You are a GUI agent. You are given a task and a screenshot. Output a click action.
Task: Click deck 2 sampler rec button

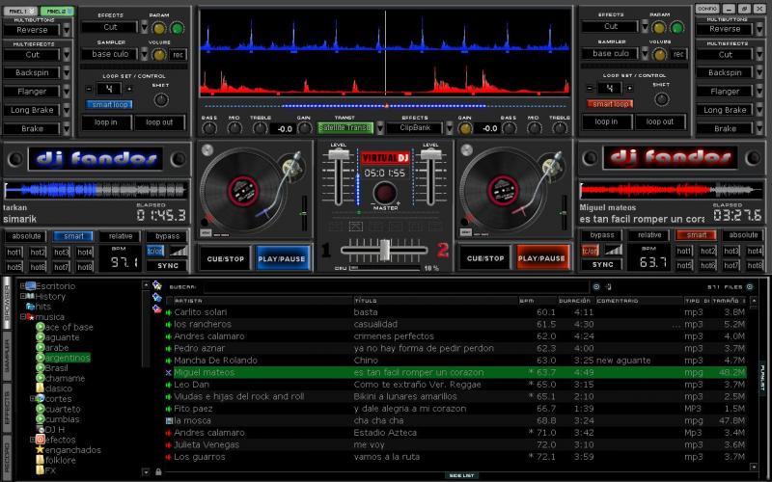point(678,54)
